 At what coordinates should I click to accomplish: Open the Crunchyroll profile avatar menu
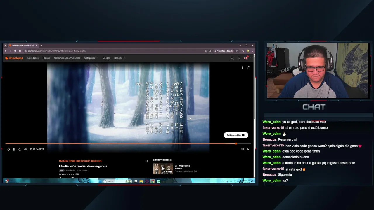pos(247,58)
